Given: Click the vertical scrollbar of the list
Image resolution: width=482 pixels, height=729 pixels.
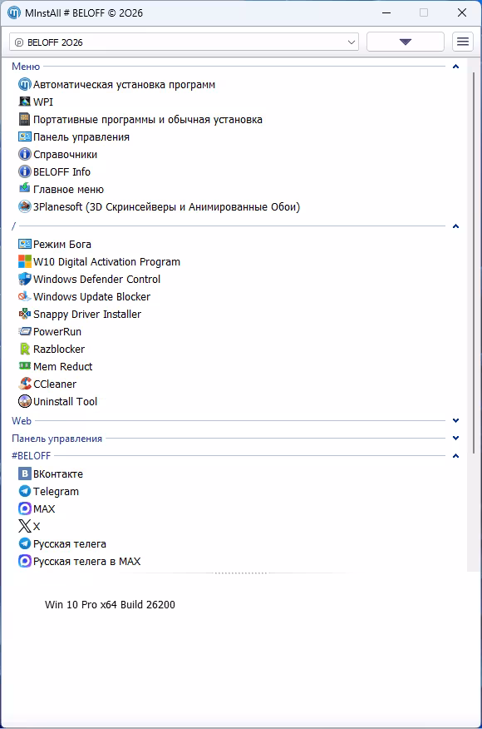Looking at the screenshot, I should pos(473,263).
